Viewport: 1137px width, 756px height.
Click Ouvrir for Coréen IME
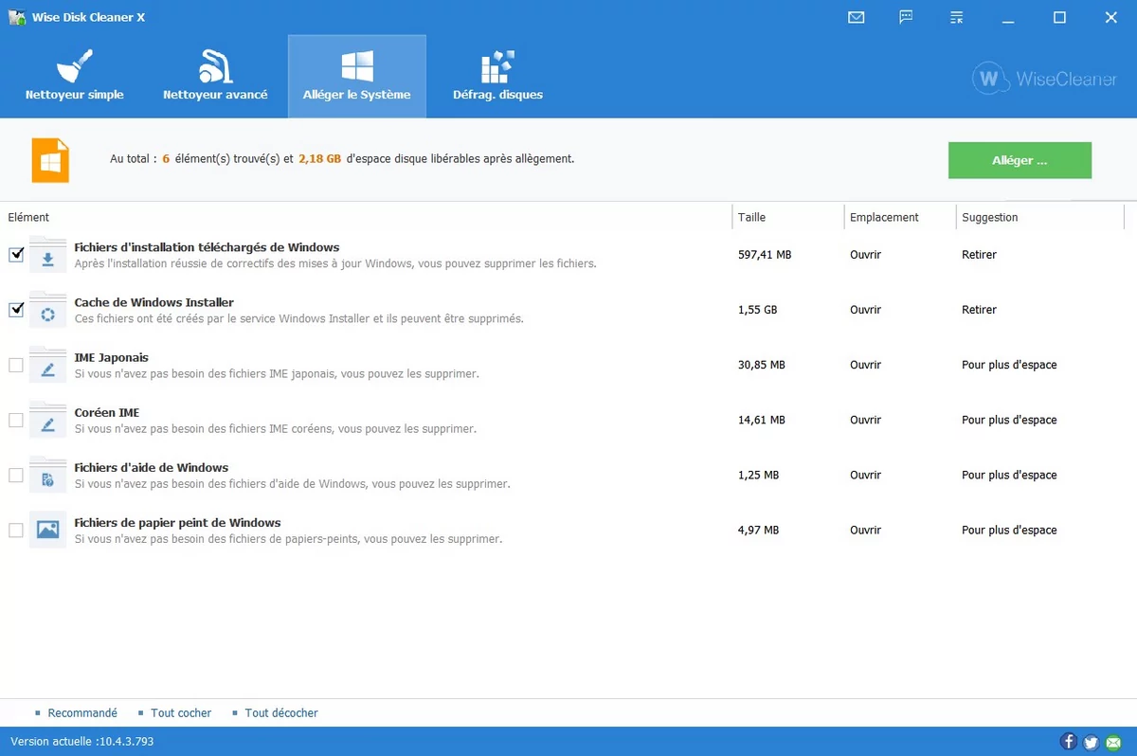[x=865, y=420]
